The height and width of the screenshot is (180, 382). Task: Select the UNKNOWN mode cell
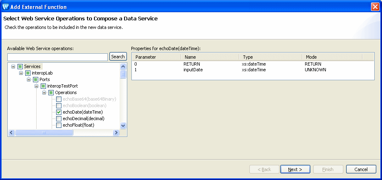tap(315, 70)
